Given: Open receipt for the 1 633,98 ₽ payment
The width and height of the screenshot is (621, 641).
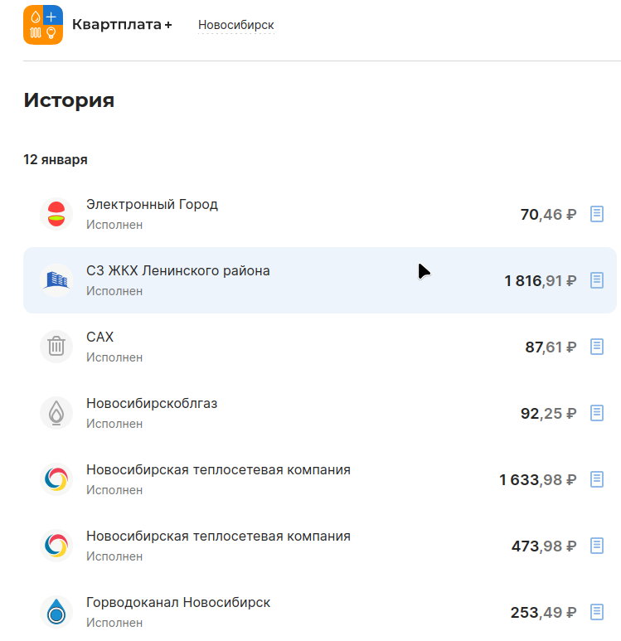Looking at the screenshot, I should pyautogui.click(x=596, y=479).
